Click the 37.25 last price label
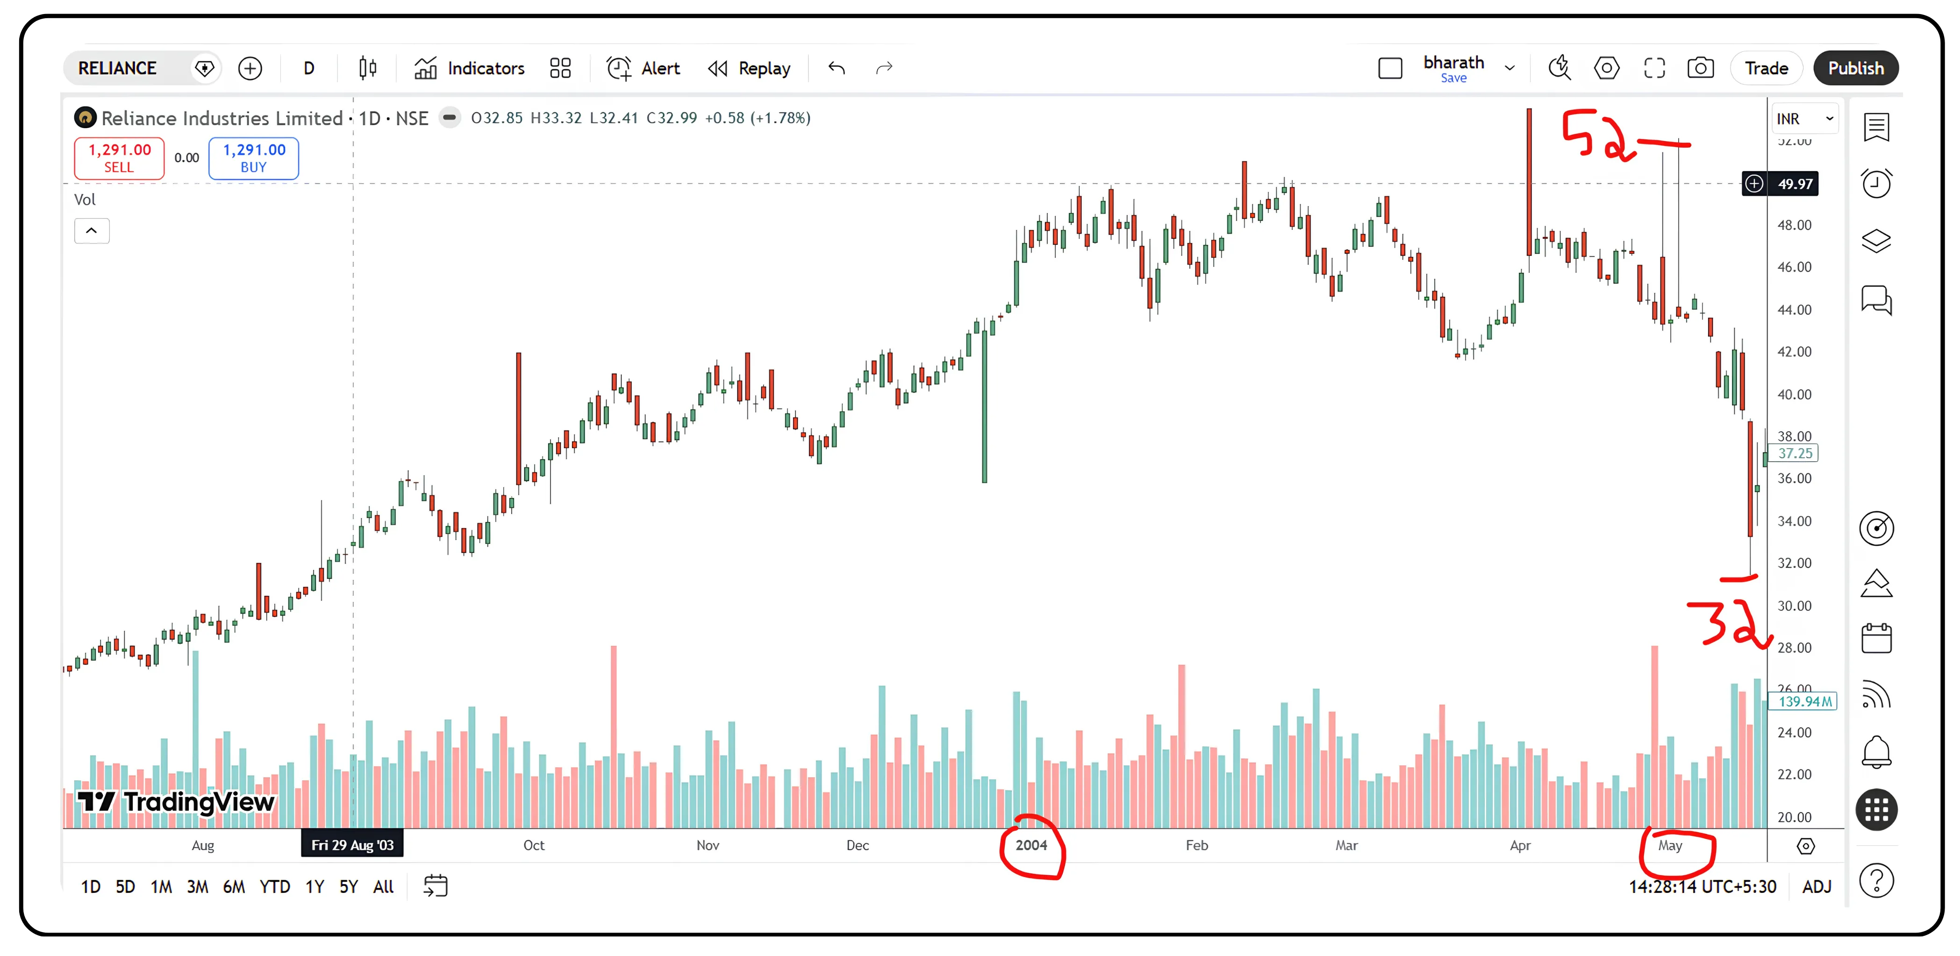 coord(1795,454)
